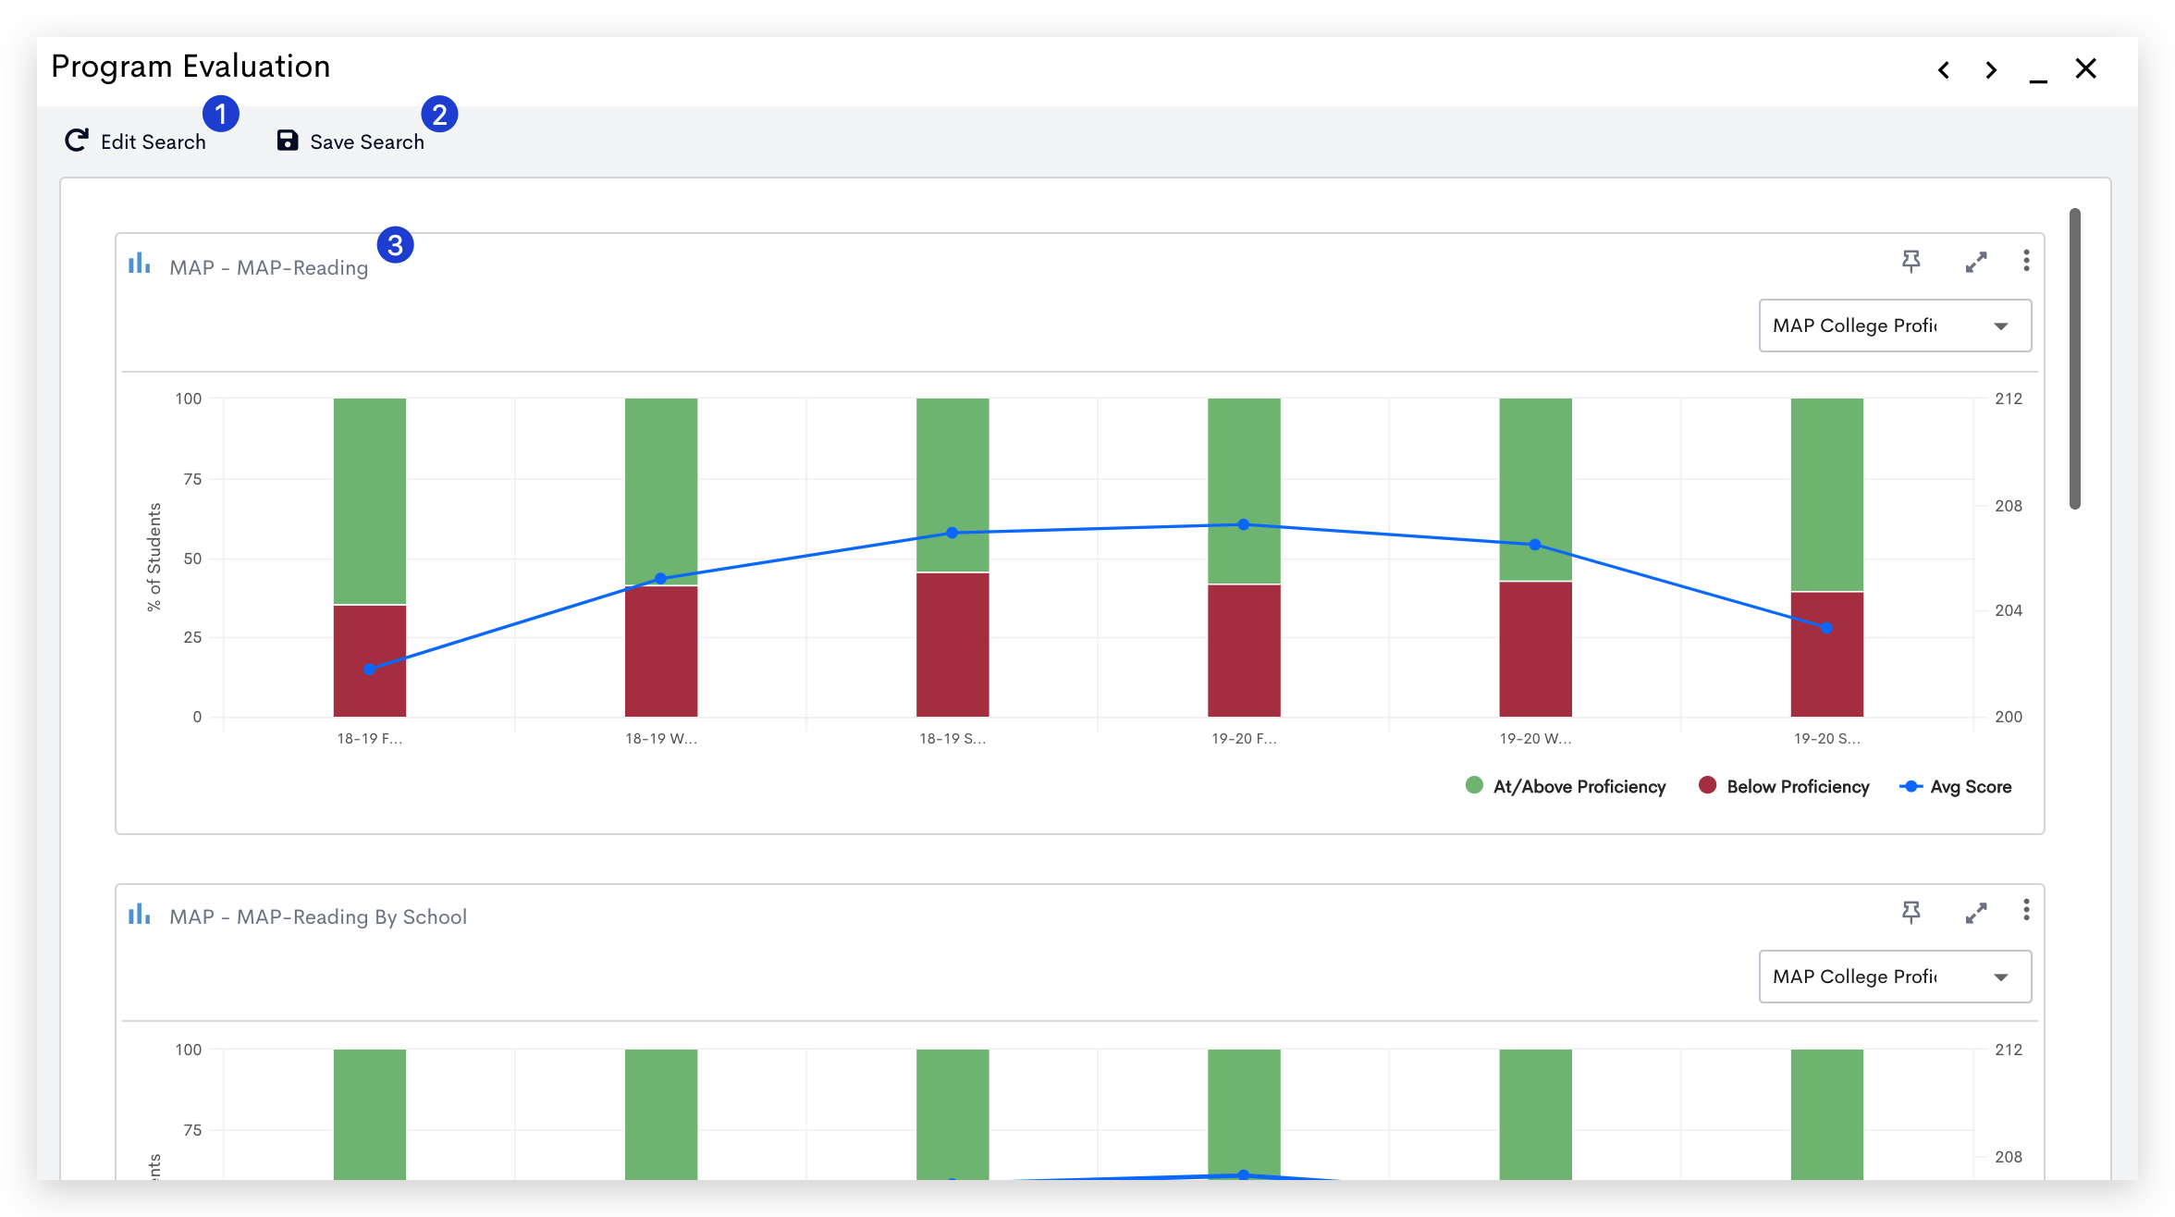Screen dimensions: 2175x1217
Task: Expand MAP-Reading By School chart fullscreen
Action: [x=1976, y=914]
